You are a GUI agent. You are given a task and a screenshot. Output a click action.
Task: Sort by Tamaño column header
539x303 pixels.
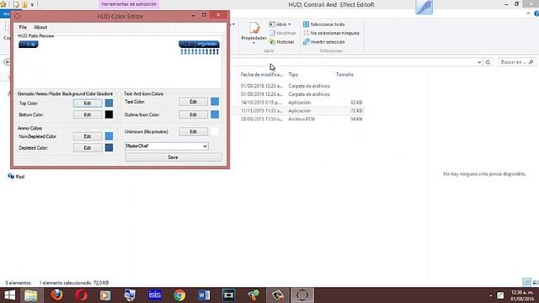pyautogui.click(x=344, y=75)
